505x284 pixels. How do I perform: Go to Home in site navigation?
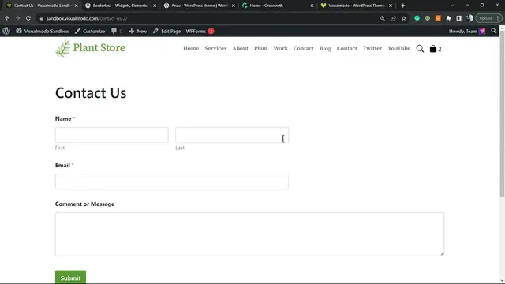pos(191,48)
